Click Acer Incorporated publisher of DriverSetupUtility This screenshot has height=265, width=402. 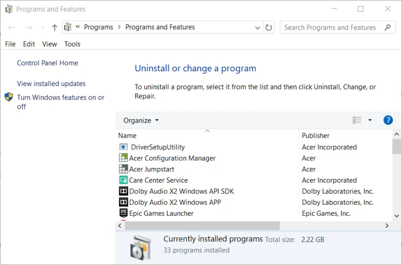pyautogui.click(x=329, y=147)
